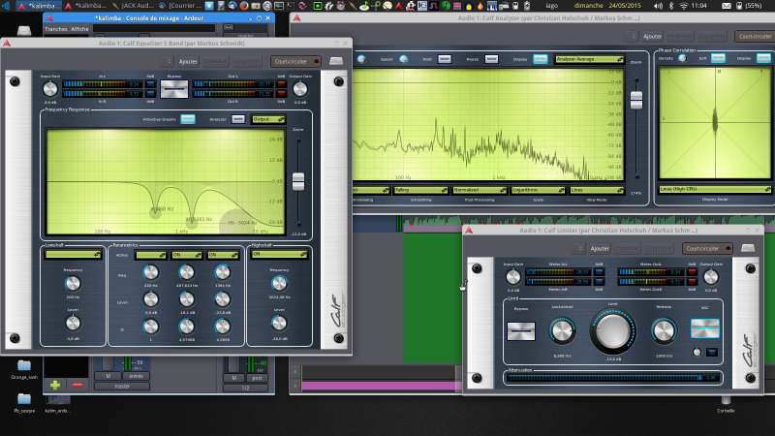775x436 pixels.
Task: Open the Affiche menu in Ardour mixer
Action: 79,29
